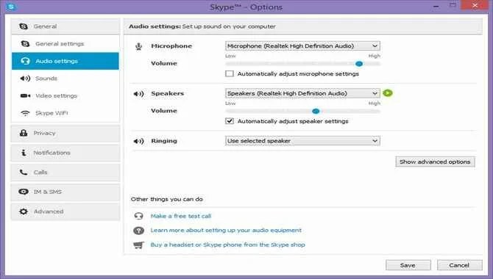The width and height of the screenshot is (493, 279).
Task: Expand the Privacy section
Action: [x=65, y=133]
